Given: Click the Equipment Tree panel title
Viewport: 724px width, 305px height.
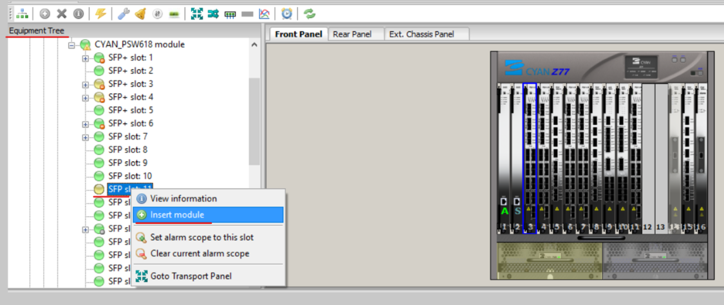Looking at the screenshot, I should [37, 30].
